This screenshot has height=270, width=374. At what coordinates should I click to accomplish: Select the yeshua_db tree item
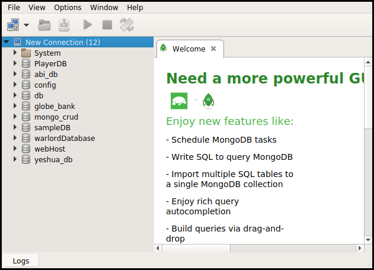(53, 160)
